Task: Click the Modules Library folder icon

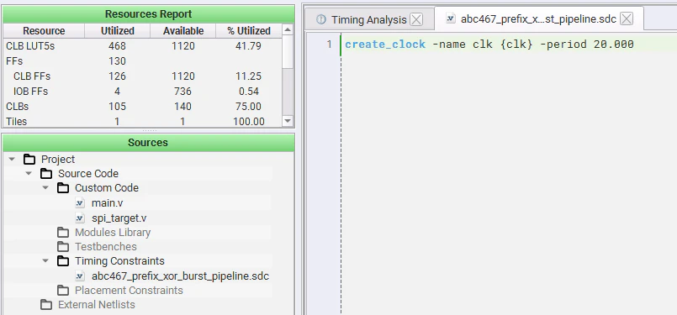Action: click(63, 233)
